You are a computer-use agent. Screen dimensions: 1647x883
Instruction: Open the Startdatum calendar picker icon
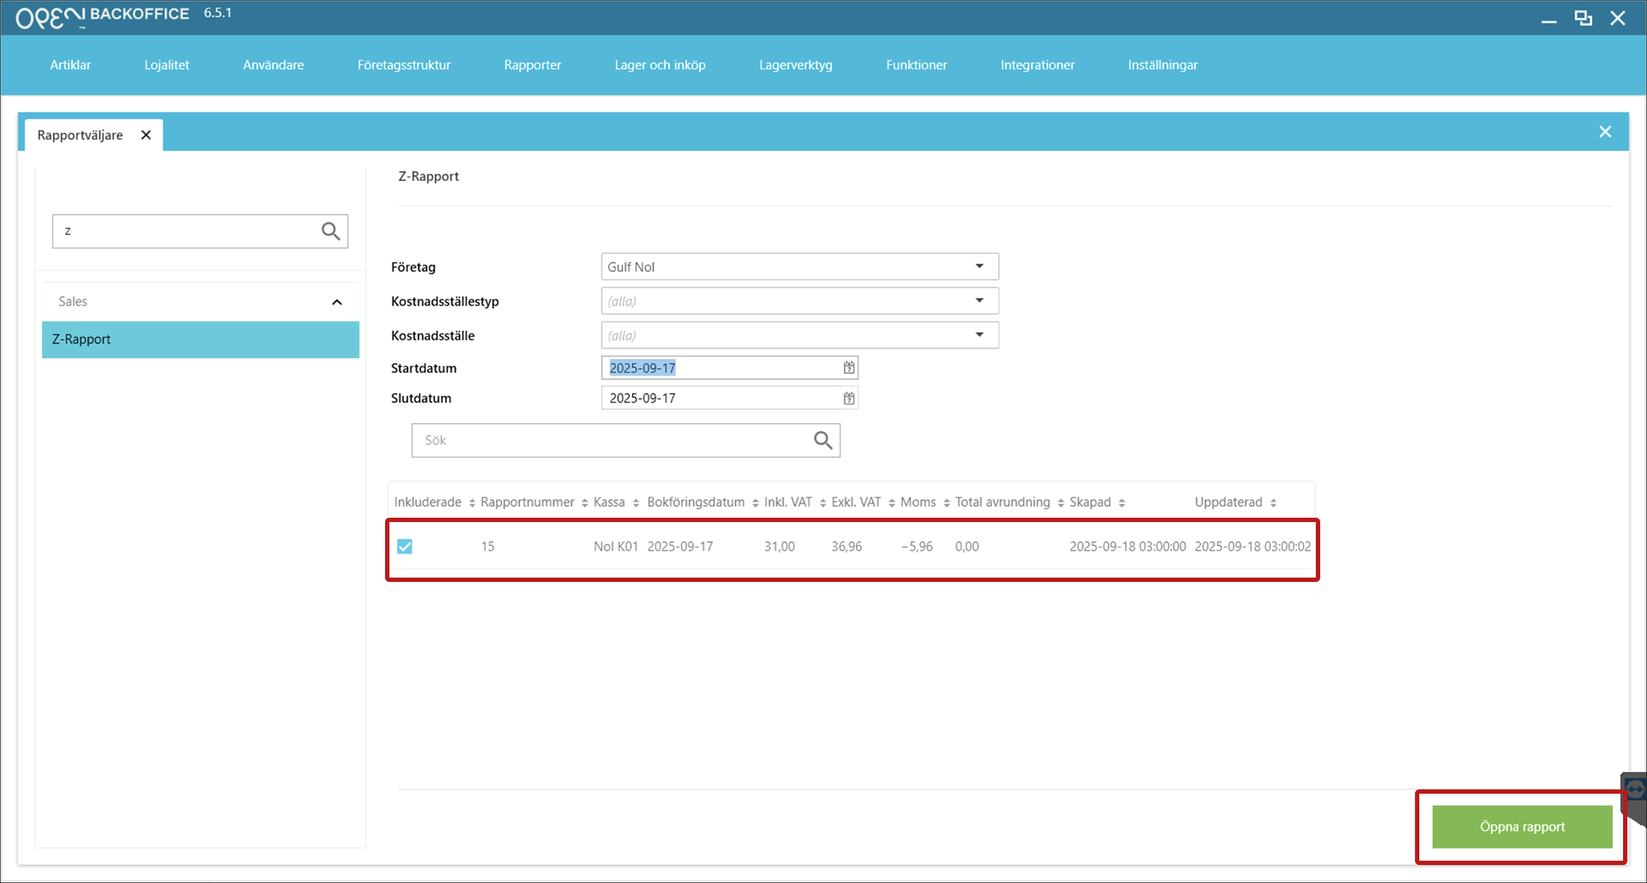(849, 367)
